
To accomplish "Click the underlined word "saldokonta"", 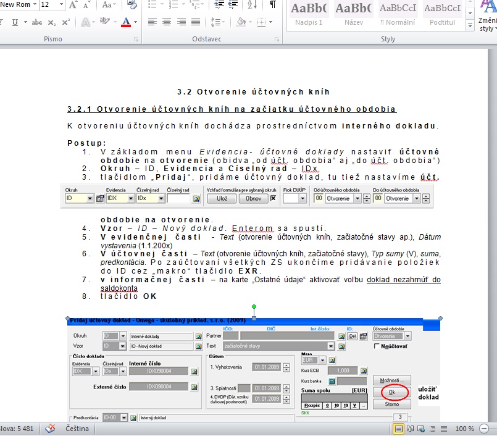I will tap(119, 288).
